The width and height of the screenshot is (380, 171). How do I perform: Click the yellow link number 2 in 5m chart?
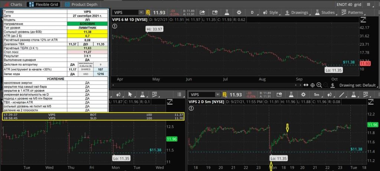[x=225, y=95]
